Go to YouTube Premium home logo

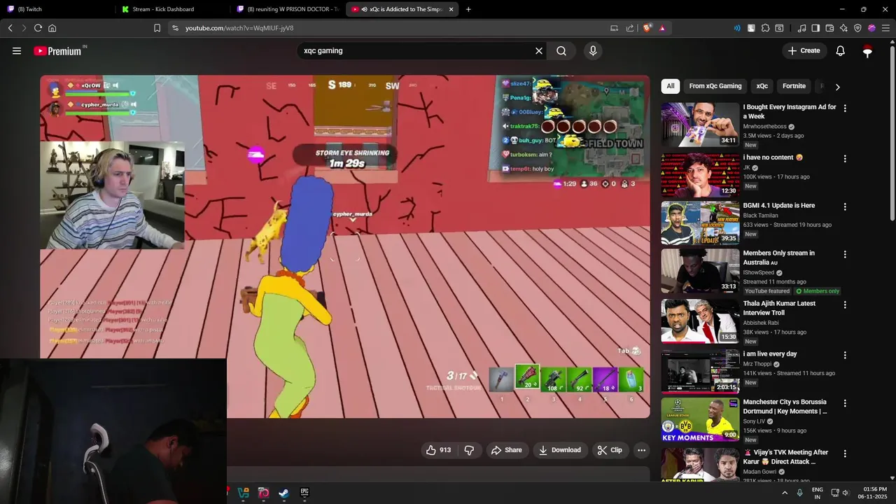coord(59,51)
